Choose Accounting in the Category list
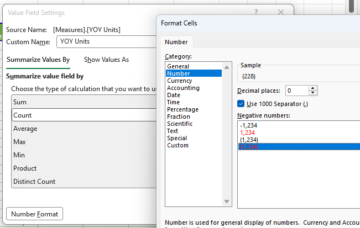360x228 pixels. [x=194, y=88]
